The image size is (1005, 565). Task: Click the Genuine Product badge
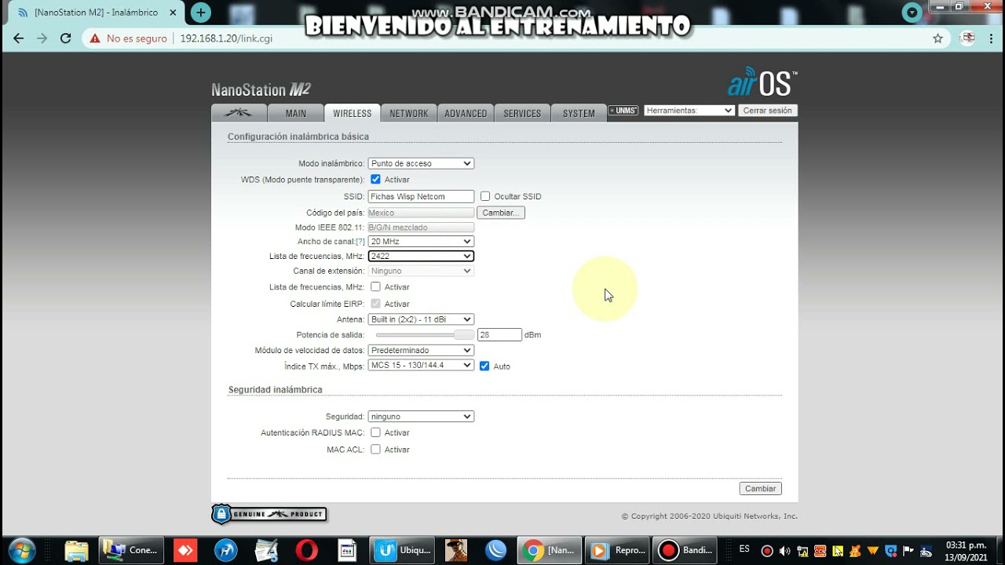pyautogui.click(x=269, y=514)
